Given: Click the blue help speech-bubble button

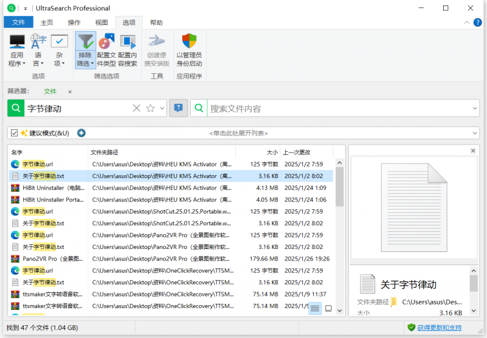Looking at the screenshot, I should tap(178, 108).
